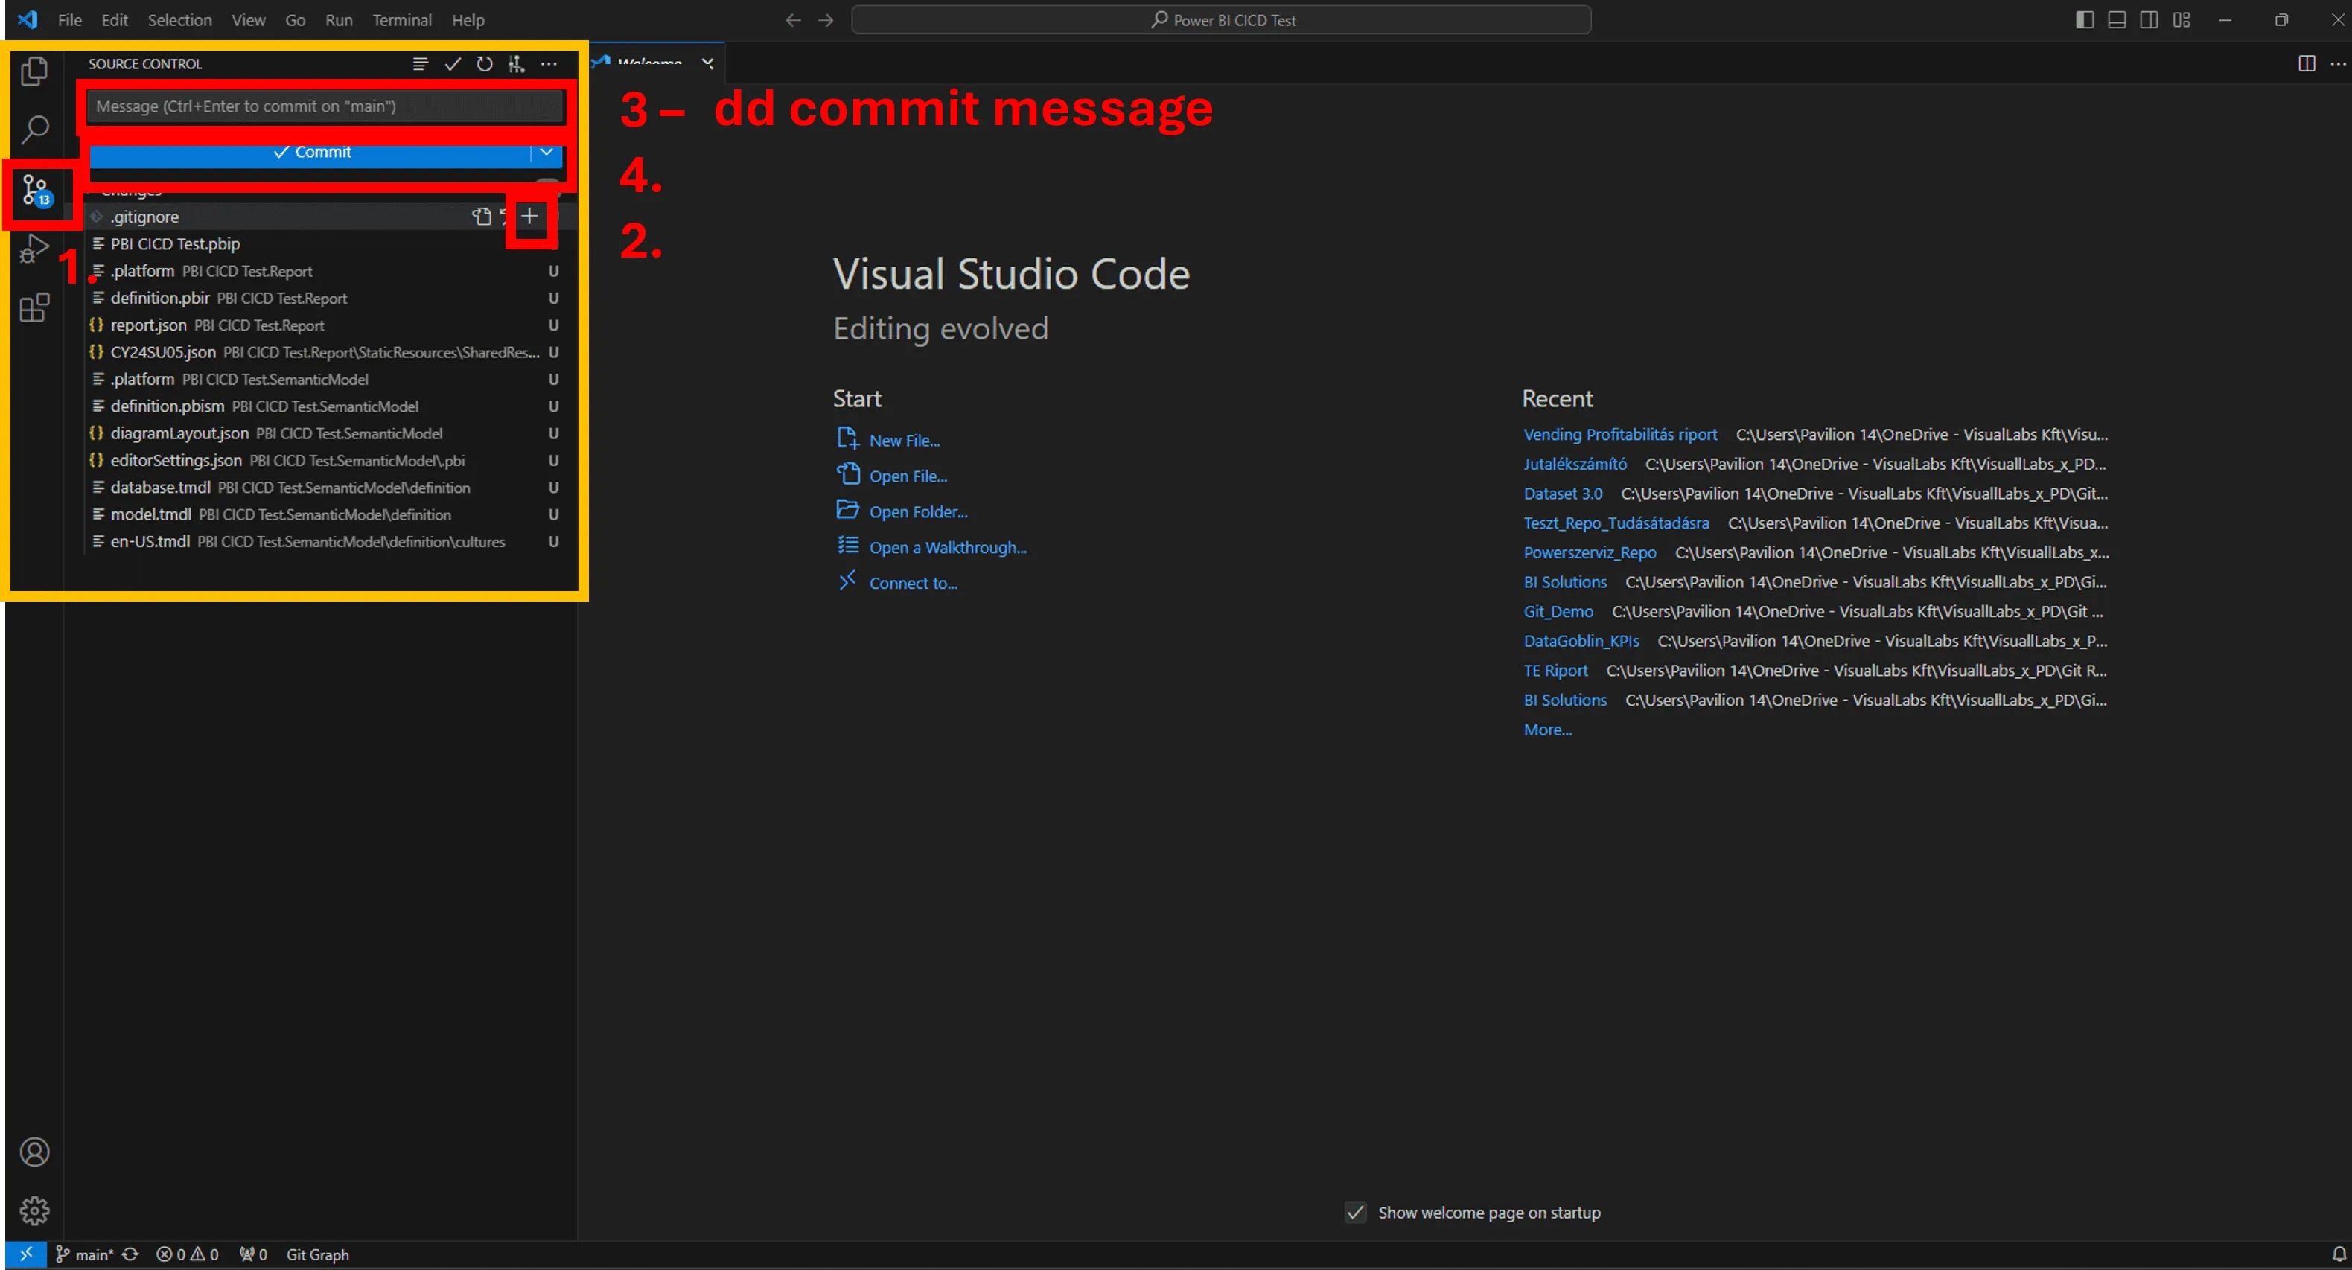Viewport: 2352px width, 1270px height.
Task: Click Open a Walkthrough... link
Action: click(948, 547)
